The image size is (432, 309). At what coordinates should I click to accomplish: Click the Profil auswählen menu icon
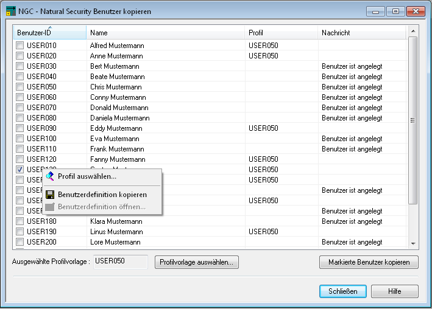50,176
